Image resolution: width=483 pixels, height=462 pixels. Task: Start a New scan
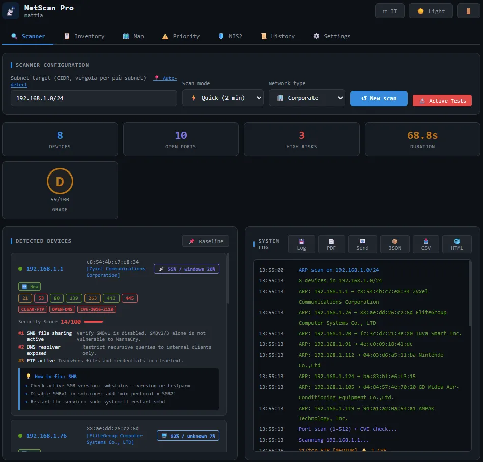(379, 98)
